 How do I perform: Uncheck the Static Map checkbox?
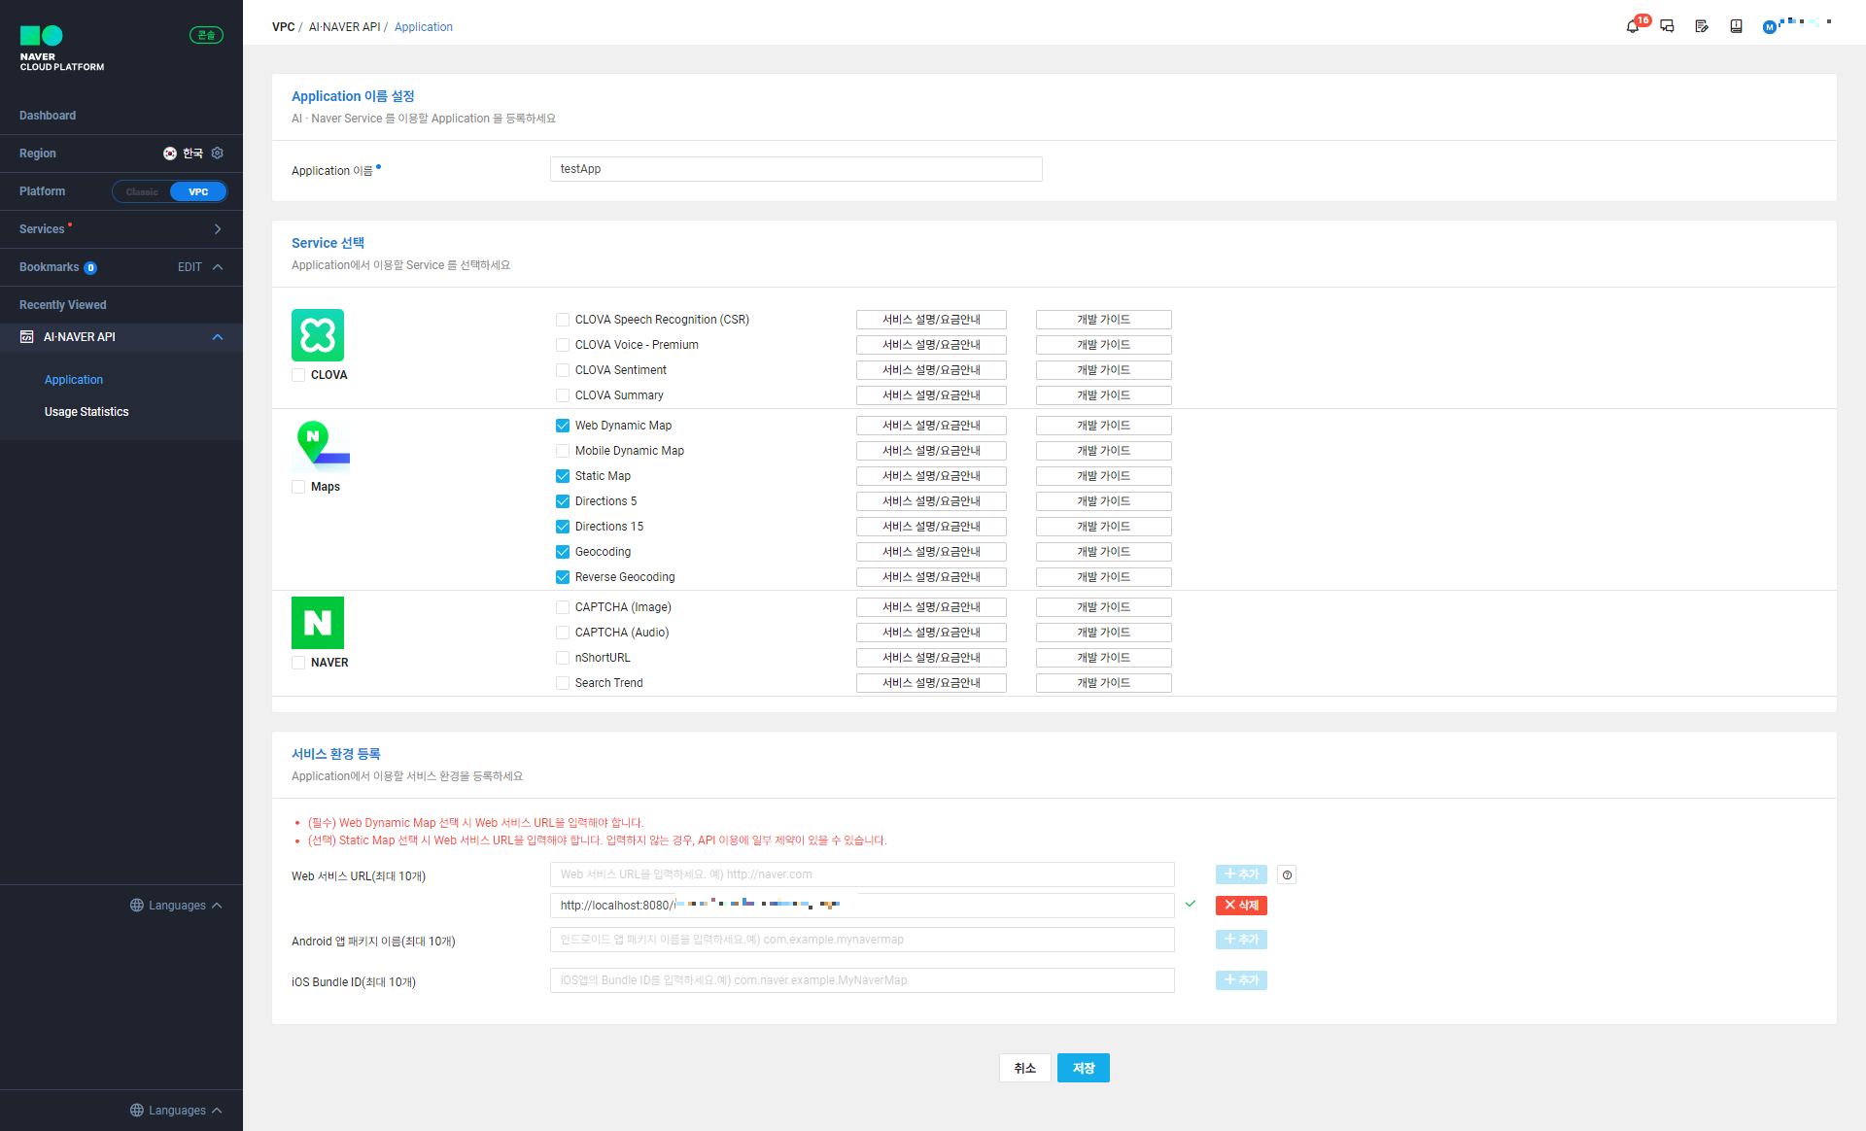point(563,476)
